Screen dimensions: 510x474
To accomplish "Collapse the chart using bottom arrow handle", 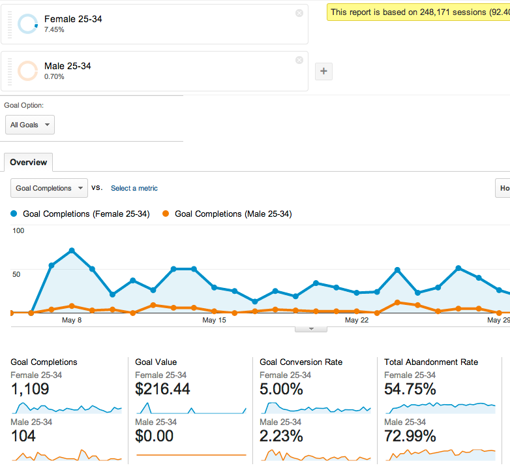I will (311, 328).
